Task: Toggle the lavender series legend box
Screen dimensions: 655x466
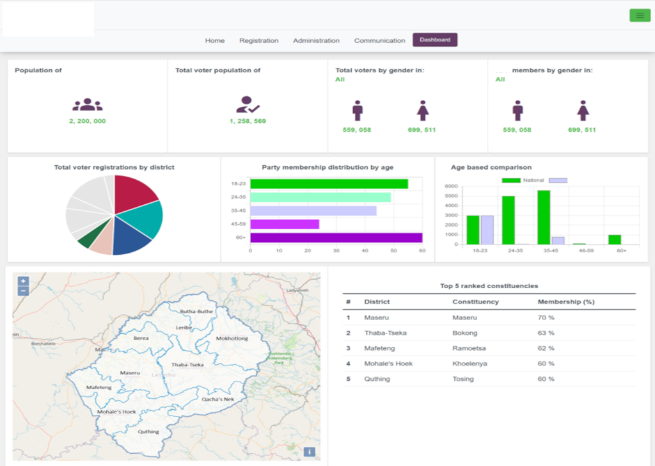Action: click(x=558, y=181)
